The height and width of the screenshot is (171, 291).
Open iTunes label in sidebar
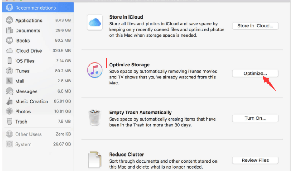tap(22, 71)
